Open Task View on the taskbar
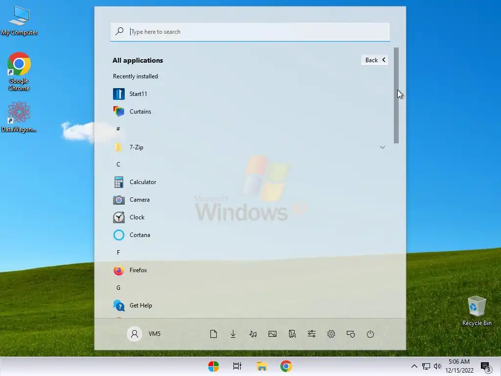The image size is (501, 376). click(237, 366)
